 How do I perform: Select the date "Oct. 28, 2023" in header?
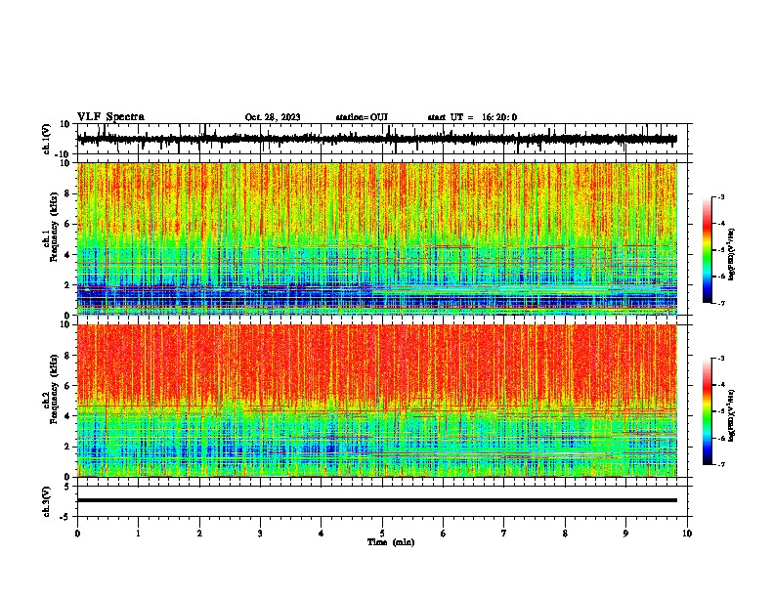click(273, 117)
